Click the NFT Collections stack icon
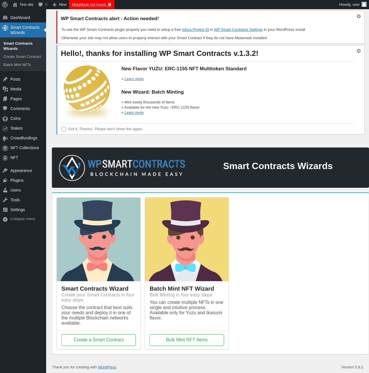The image size is (369, 373). [x=5, y=148]
